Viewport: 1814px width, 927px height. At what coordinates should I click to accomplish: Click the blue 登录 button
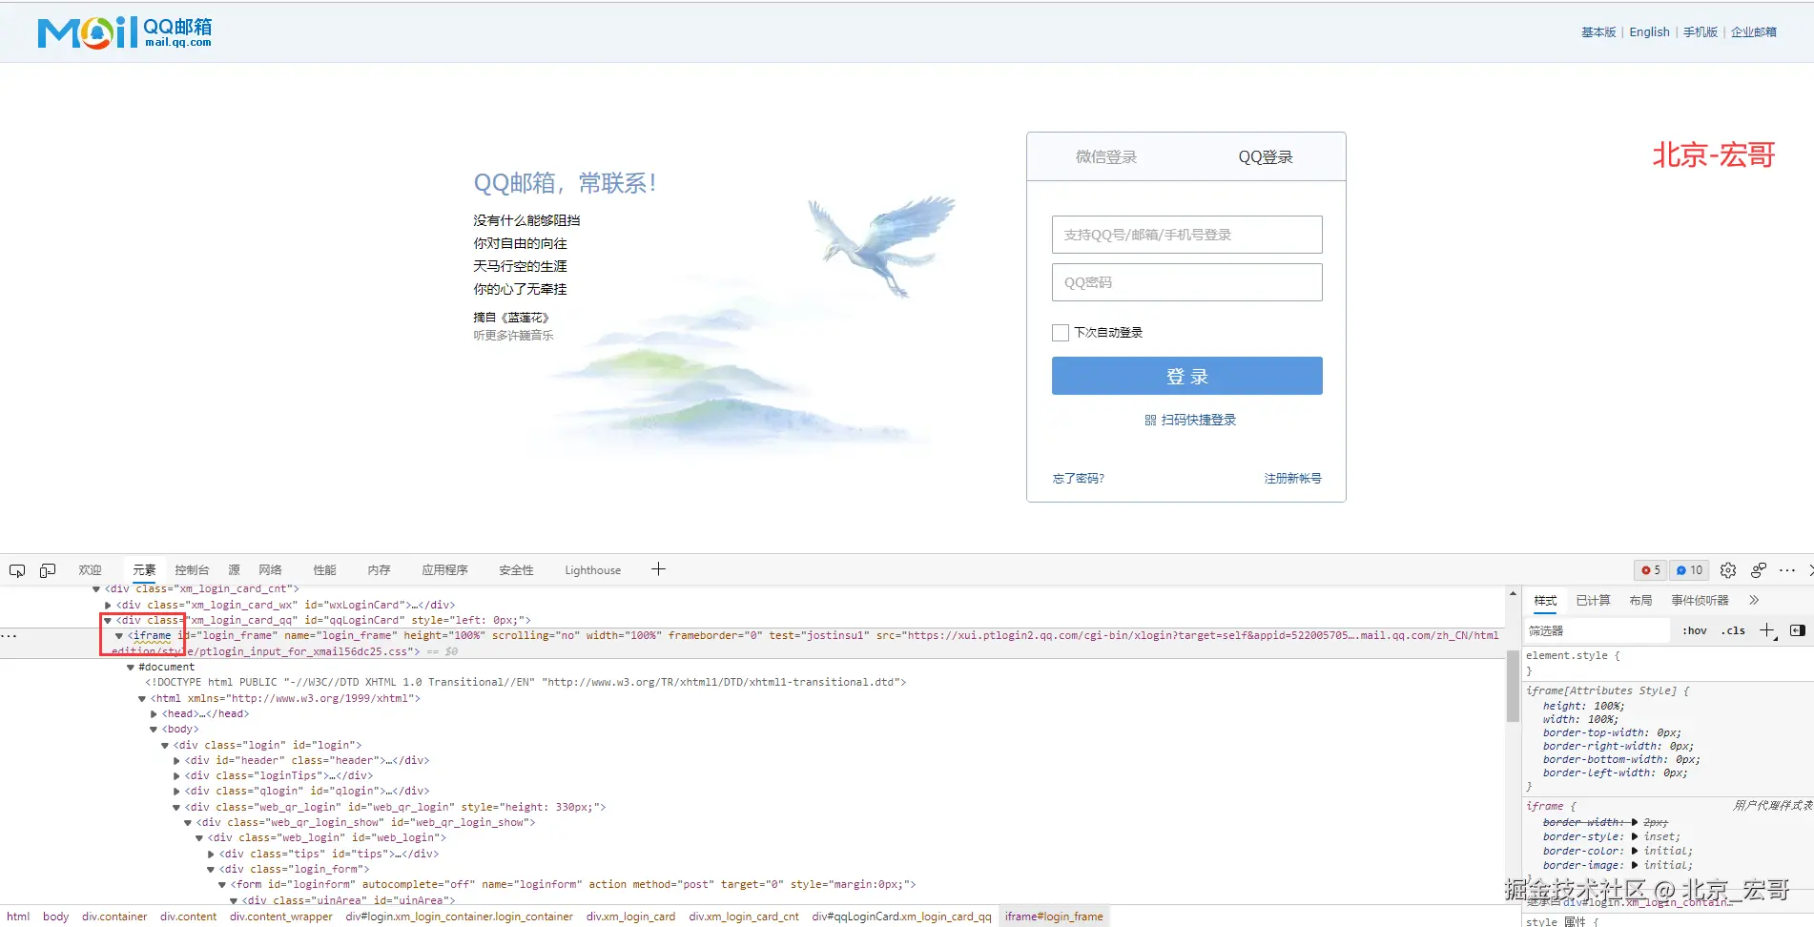(1186, 376)
